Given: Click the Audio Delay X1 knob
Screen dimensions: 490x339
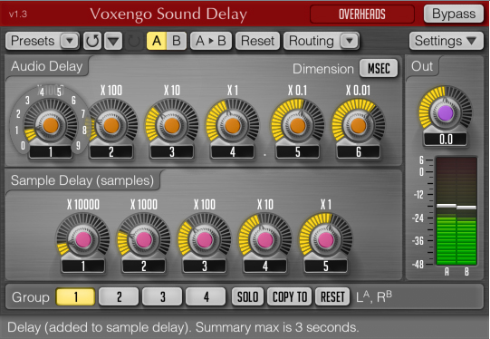Looking at the screenshot, I should click(x=233, y=125).
